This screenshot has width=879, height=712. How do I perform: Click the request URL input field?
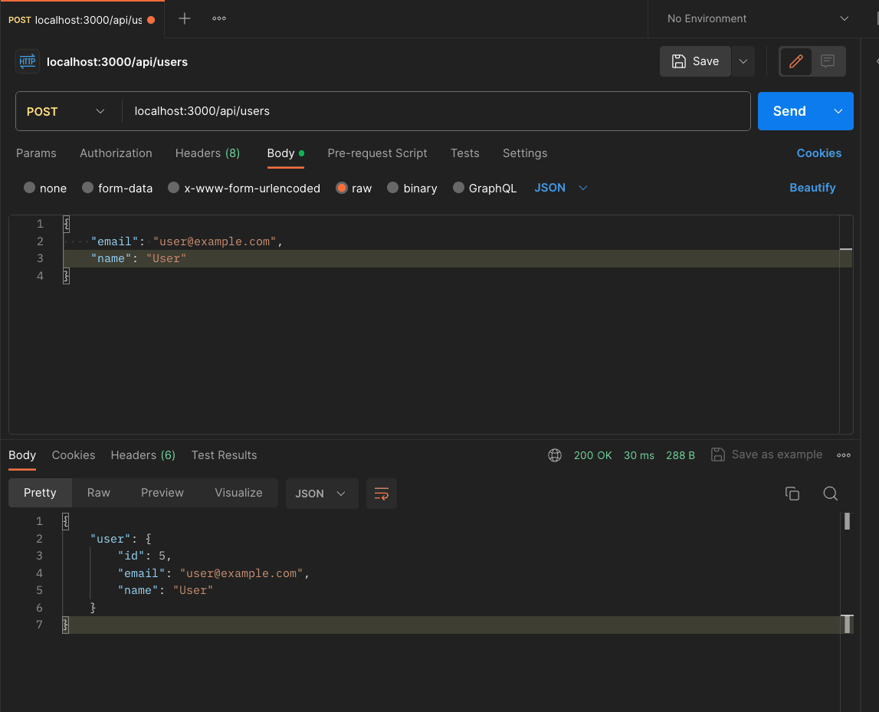tap(436, 111)
